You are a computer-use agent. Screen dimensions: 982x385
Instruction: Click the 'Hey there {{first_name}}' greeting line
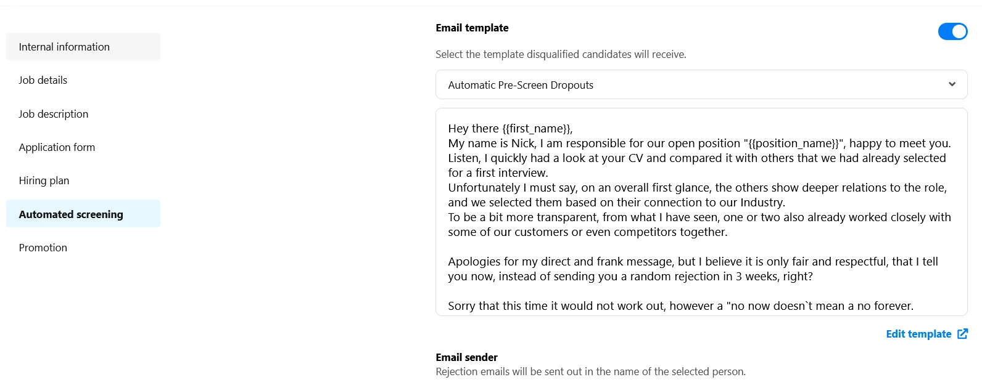(510, 128)
